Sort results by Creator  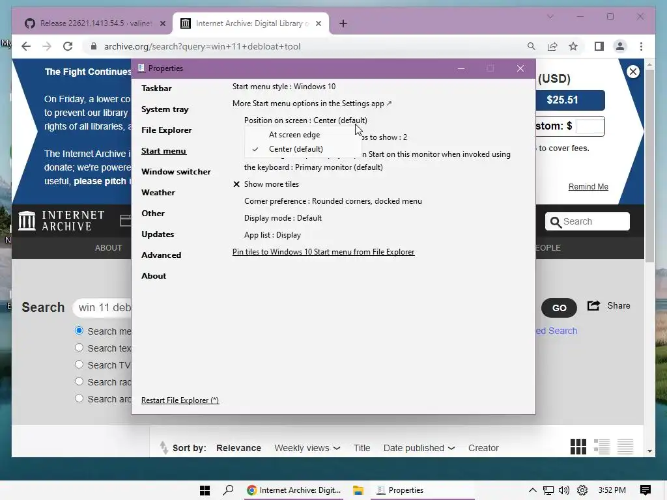click(483, 448)
